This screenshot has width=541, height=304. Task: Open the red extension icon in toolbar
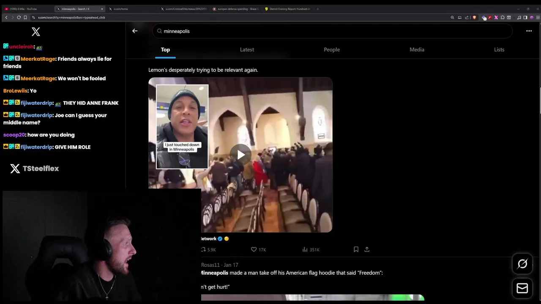coord(490,17)
